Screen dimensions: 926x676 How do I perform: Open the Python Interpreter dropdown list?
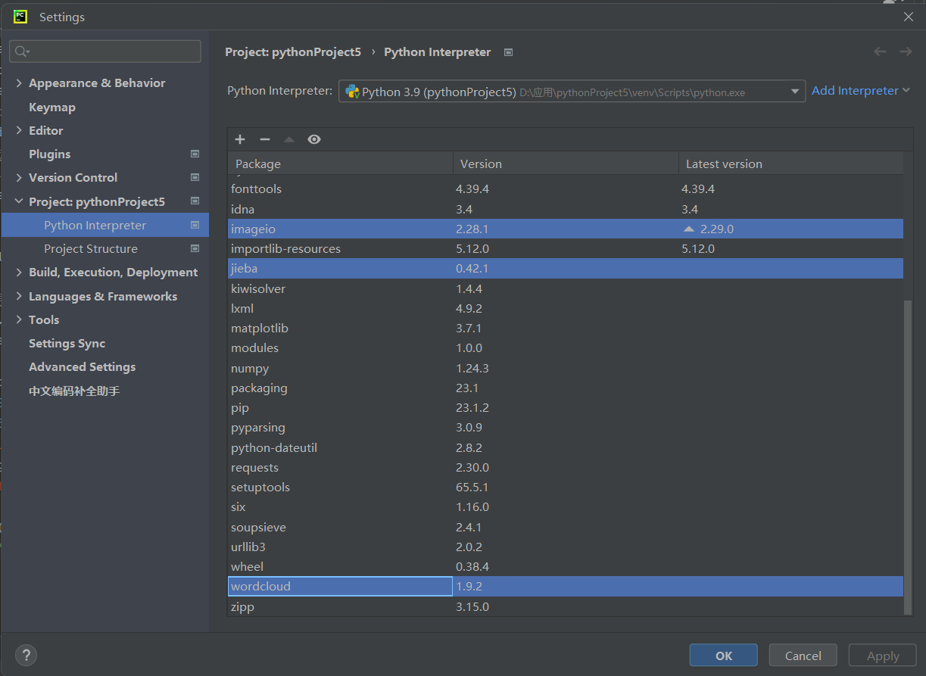click(795, 92)
